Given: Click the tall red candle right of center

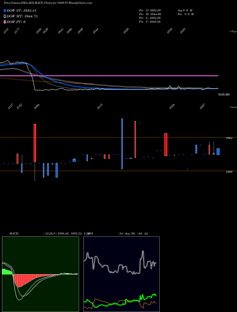Looking at the screenshot, I should click(x=135, y=139).
